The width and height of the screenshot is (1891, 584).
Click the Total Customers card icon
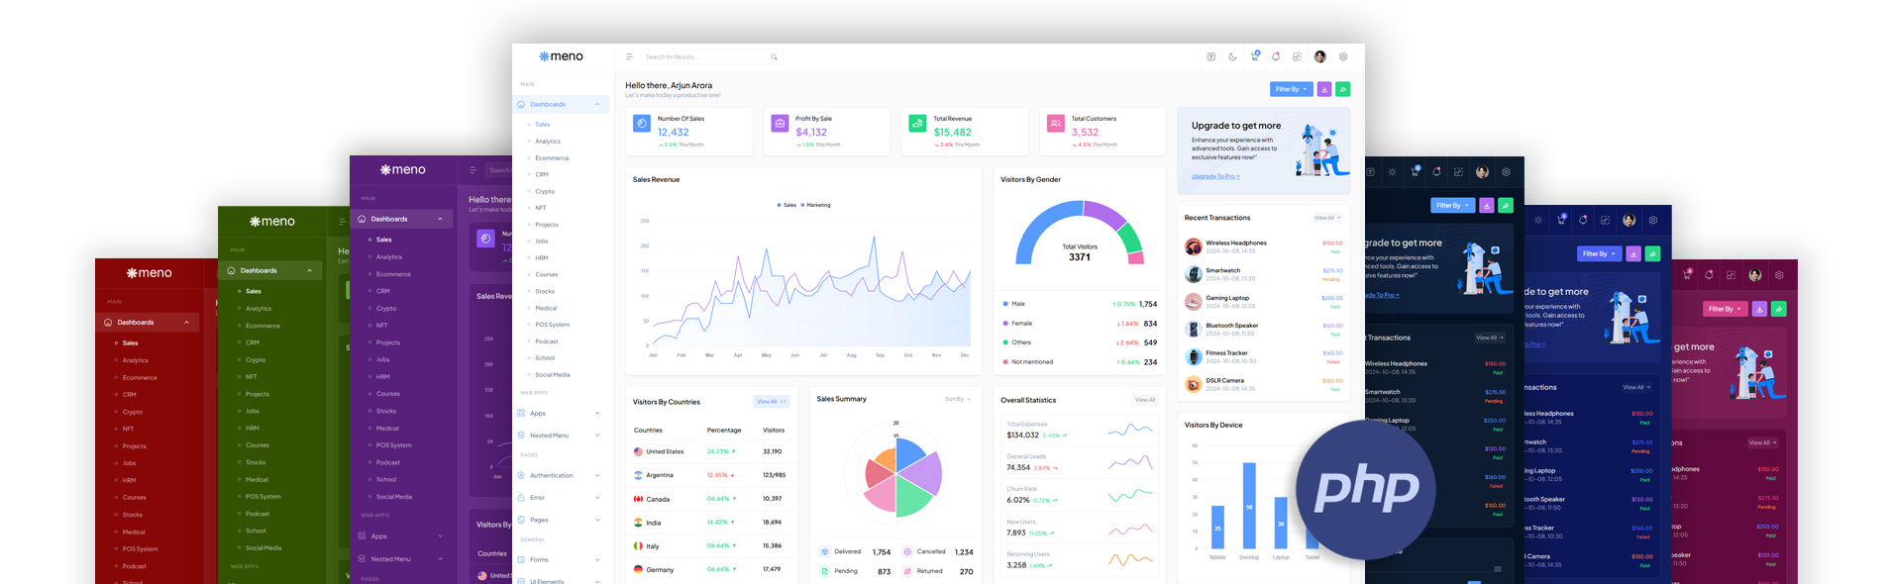(x=1055, y=124)
